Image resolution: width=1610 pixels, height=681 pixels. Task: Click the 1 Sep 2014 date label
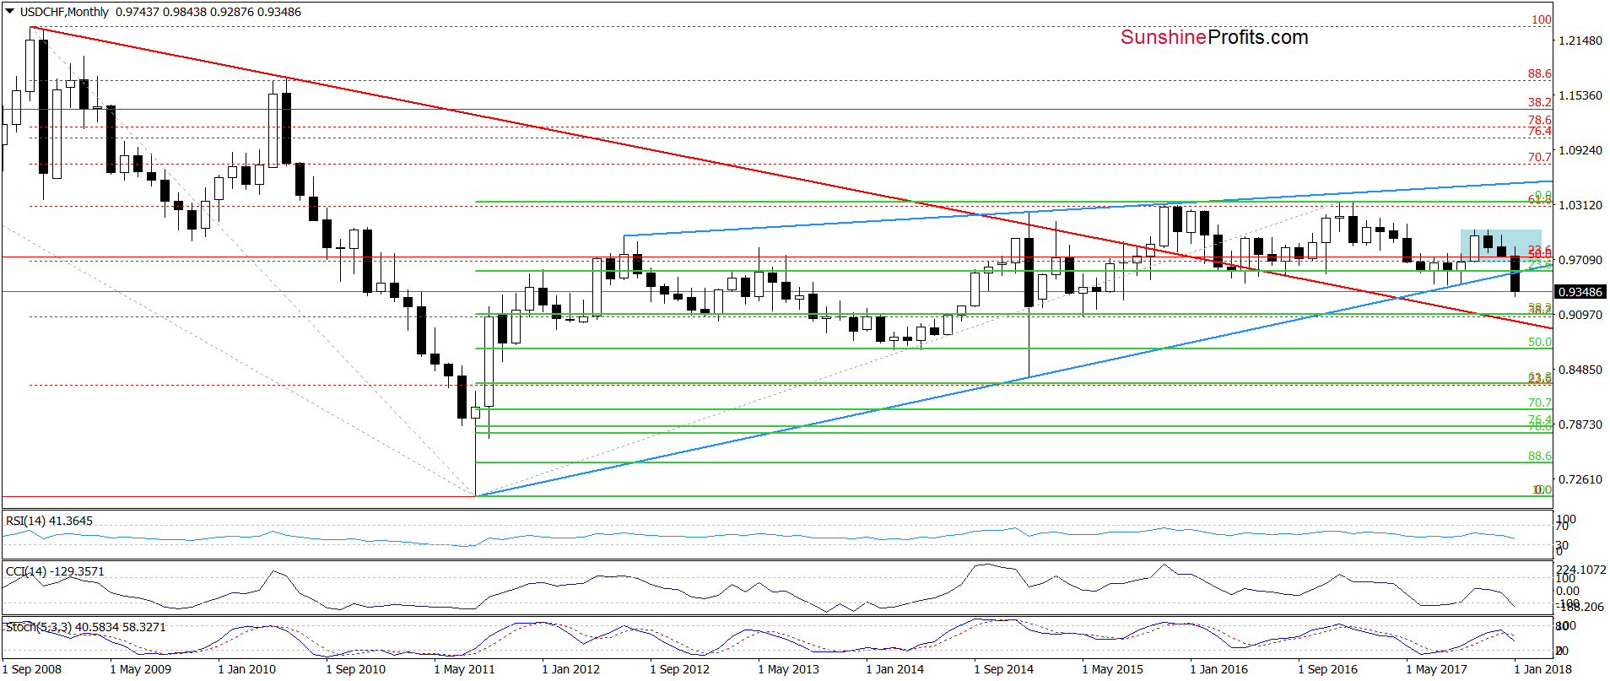click(1003, 669)
